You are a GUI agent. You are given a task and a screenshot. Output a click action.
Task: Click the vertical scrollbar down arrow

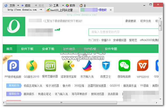[x=160, y=99]
